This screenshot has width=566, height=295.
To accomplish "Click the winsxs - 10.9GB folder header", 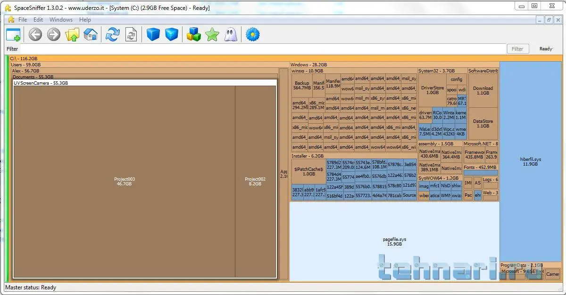I will click(354, 71).
